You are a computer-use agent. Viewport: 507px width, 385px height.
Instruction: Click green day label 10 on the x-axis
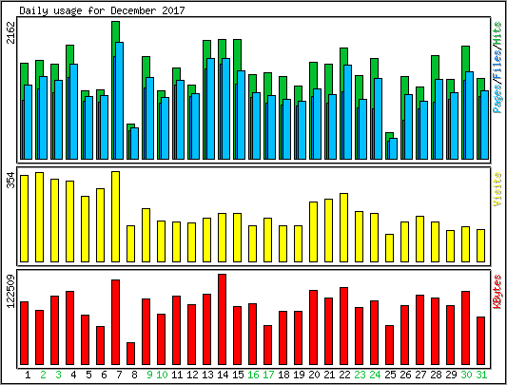coord(162,375)
